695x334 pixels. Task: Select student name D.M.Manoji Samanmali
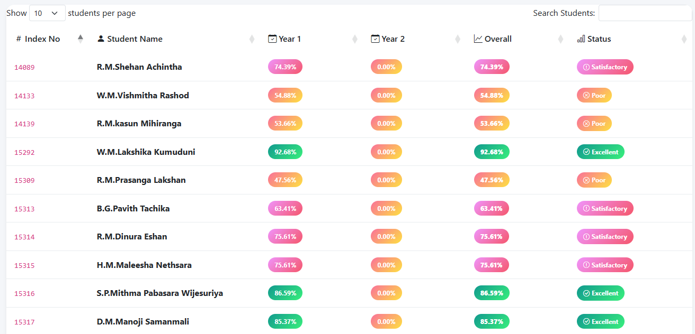143,321
